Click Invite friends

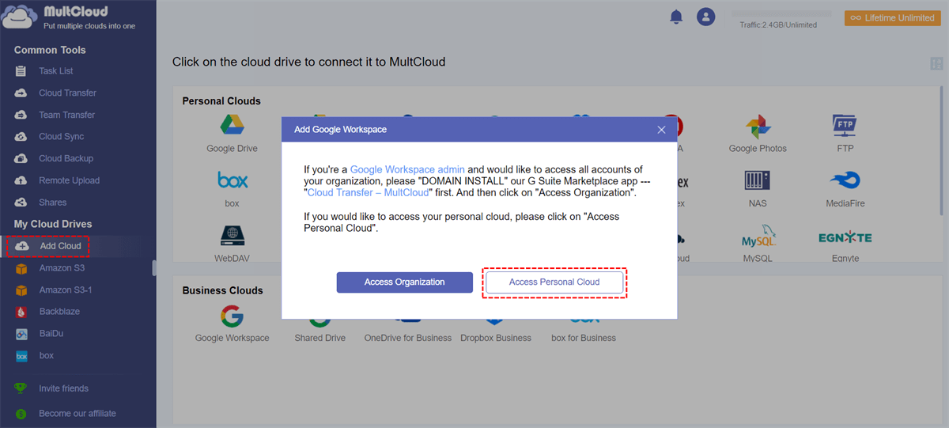pyautogui.click(x=63, y=388)
